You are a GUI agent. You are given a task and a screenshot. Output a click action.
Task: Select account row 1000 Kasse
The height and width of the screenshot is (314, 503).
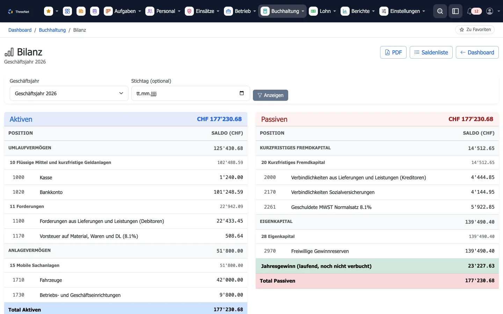(126, 177)
